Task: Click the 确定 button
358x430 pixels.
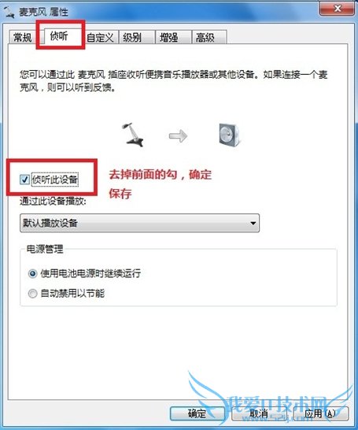Action: coord(197,413)
